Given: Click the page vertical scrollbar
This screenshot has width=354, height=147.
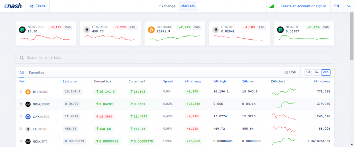Looking at the screenshot, I should 352,36.
